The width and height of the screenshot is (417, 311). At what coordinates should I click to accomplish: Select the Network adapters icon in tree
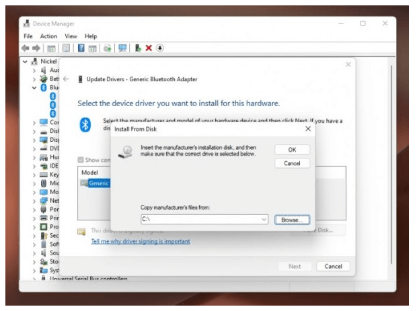point(43,201)
